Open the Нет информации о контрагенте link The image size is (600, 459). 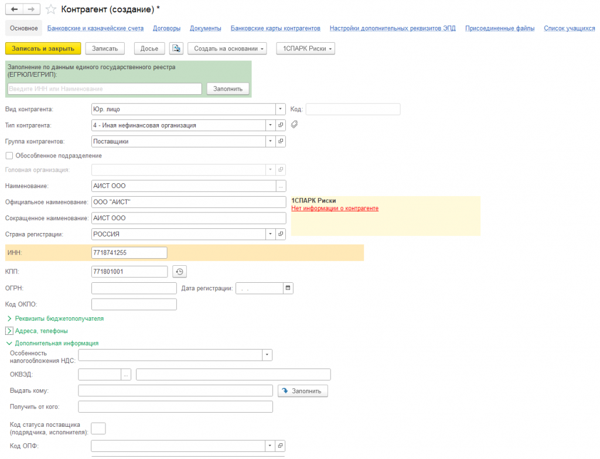(x=335, y=208)
